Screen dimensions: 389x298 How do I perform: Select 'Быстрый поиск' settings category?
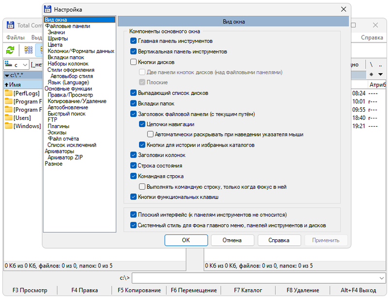pos(67,114)
